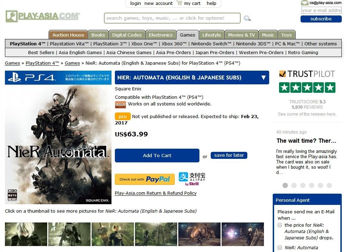Image resolution: width=346 pixels, height=252 pixels.
Task: Open the search field options
Action: (172, 18)
